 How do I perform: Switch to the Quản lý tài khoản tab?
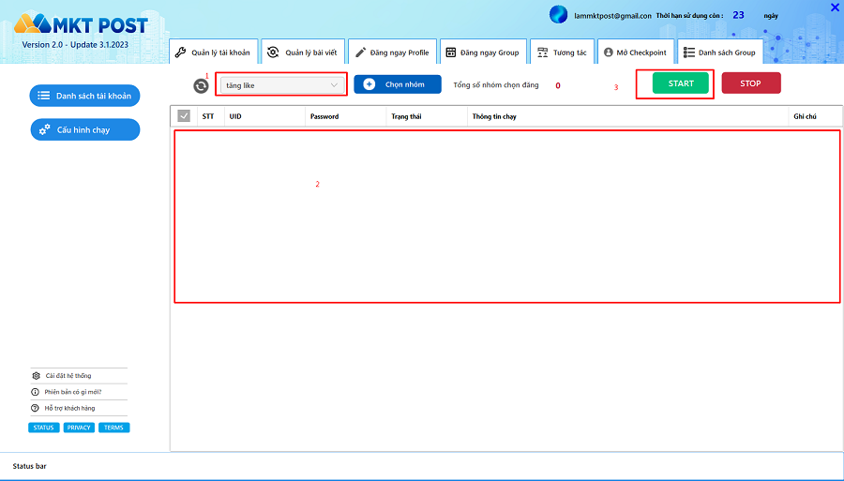(212, 53)
